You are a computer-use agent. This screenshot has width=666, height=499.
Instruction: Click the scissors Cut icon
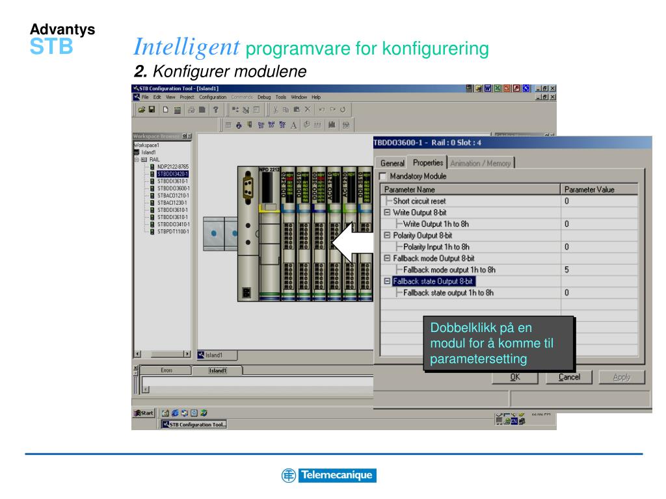point(275,109)
